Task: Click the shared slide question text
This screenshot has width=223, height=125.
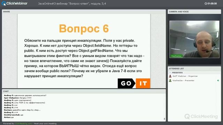Action: point(84,58)
